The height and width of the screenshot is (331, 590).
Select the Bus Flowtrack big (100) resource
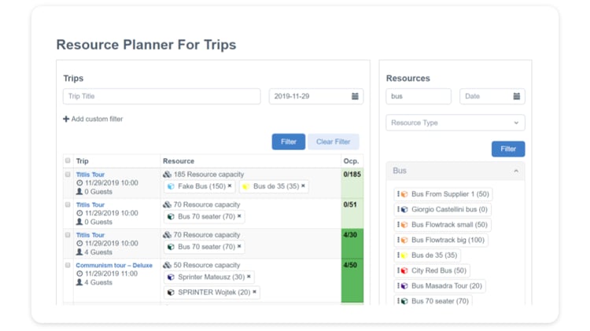point(448,240)
